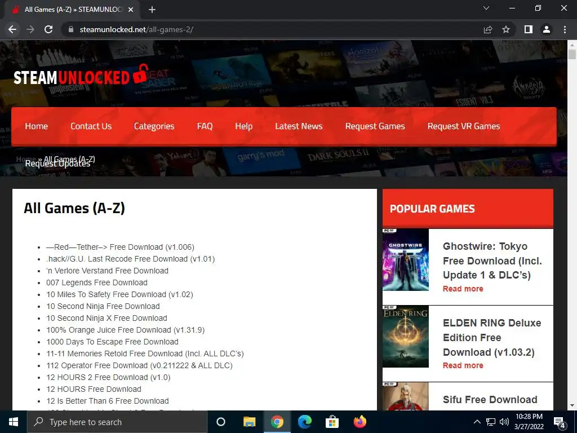Expand the tab search chevron
The height and width of the screenshot is (433, 577).
coord(486,8)
